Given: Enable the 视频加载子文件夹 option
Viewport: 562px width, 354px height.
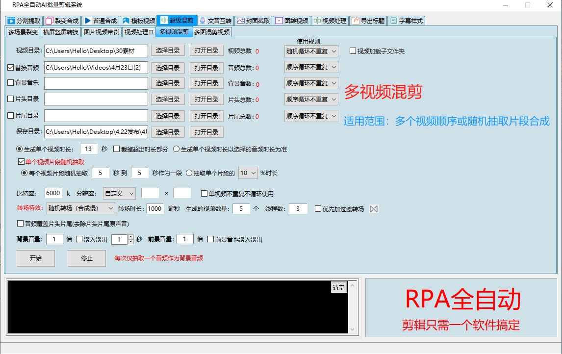Looking at the screenshot, I should point(352,51).
